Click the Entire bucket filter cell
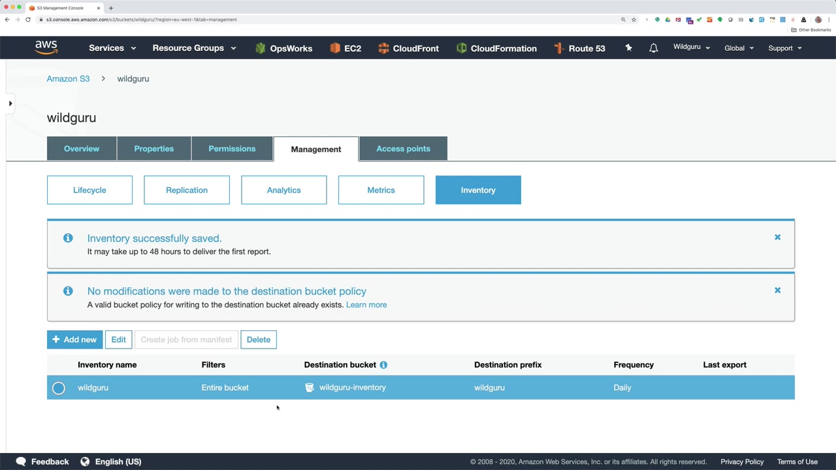836x470 pixels. coord(225,388)
